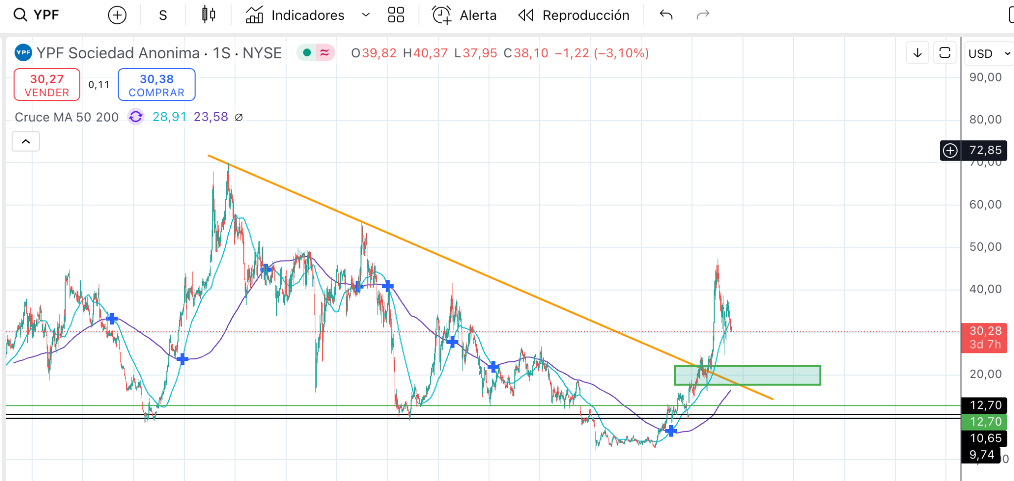Click the VENDER 30,27 button

click(x=47, y=85)
